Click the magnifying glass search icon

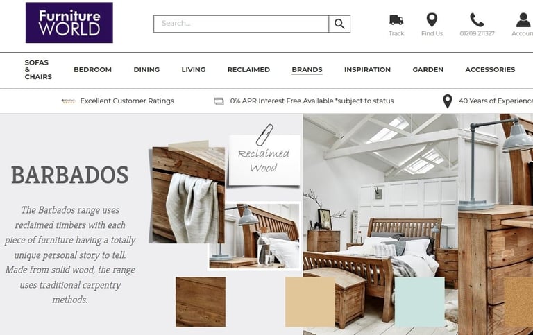339,24
